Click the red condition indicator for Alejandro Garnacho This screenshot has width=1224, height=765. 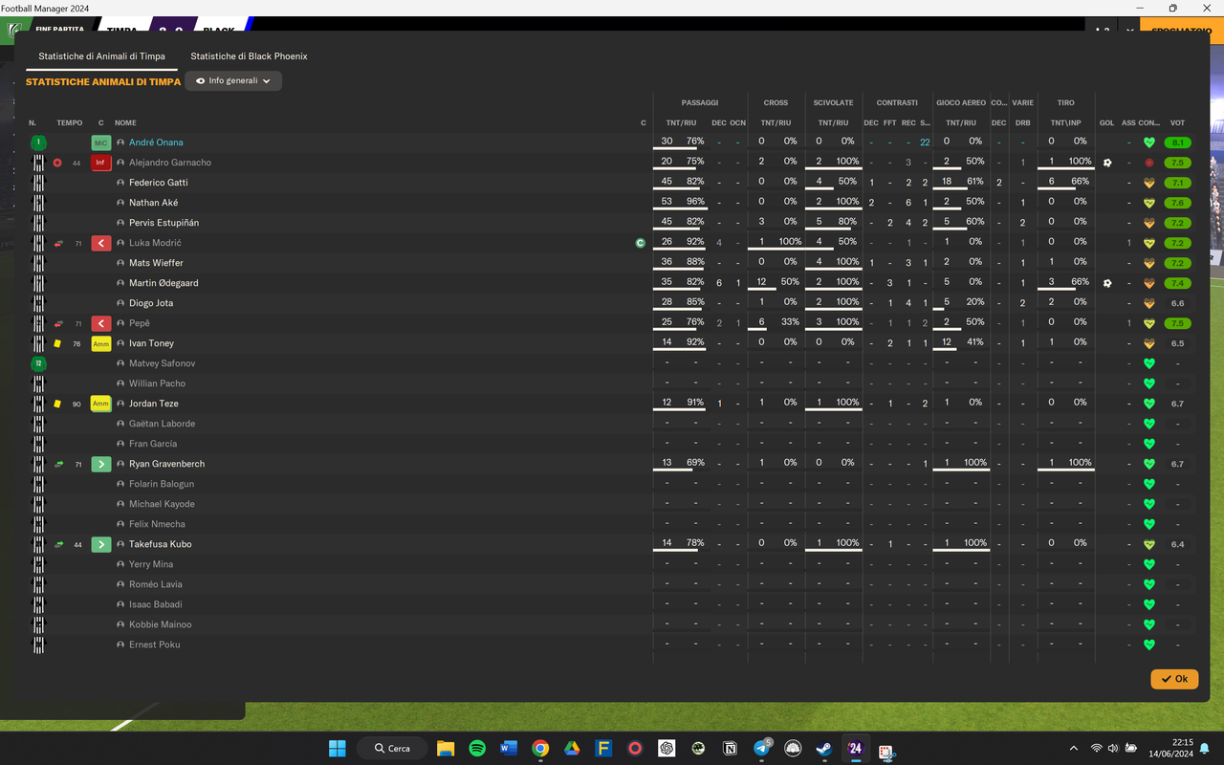[x=1149, y=163]
